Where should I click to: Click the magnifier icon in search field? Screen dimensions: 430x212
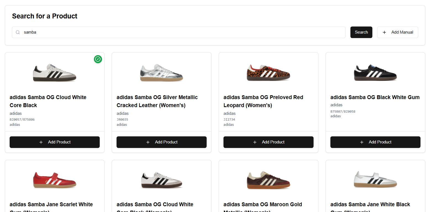click(x=18, y=32)
